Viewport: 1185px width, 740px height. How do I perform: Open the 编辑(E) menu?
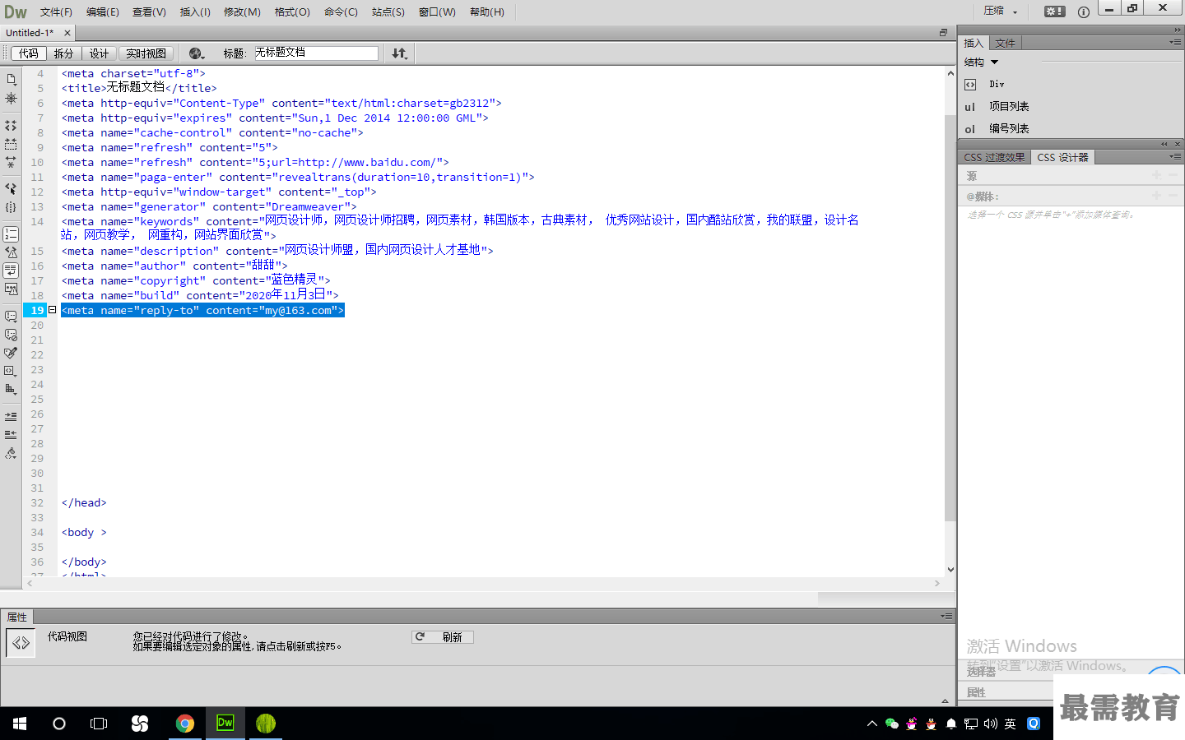pos(103,12)
